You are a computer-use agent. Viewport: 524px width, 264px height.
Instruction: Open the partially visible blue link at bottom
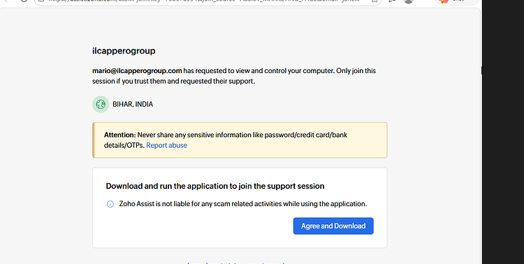tap(240, 263)
